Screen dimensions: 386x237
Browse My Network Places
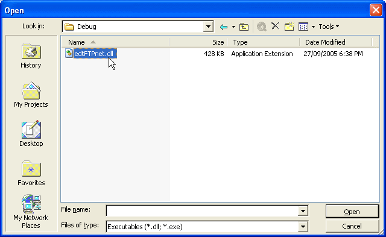31,212
